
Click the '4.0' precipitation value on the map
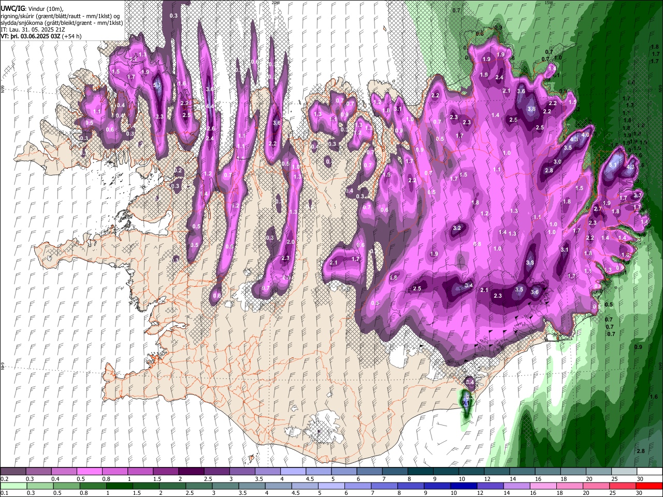tap(585, 135)
